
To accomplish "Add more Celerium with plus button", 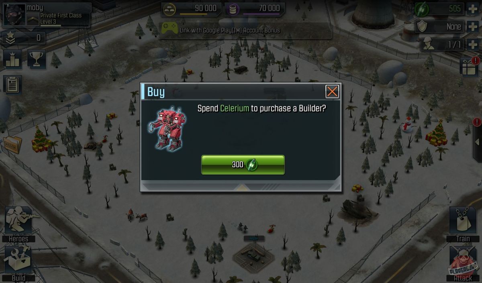I will pyautogui.click(x=473, y=9).
